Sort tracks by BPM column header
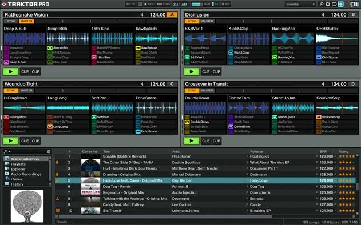 click(x=323, y=152)
